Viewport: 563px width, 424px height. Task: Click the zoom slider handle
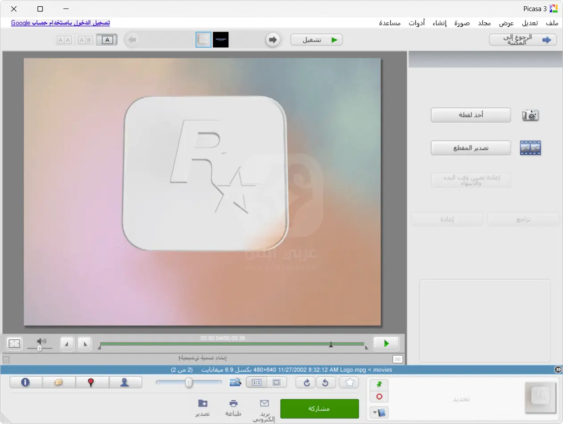189,383
